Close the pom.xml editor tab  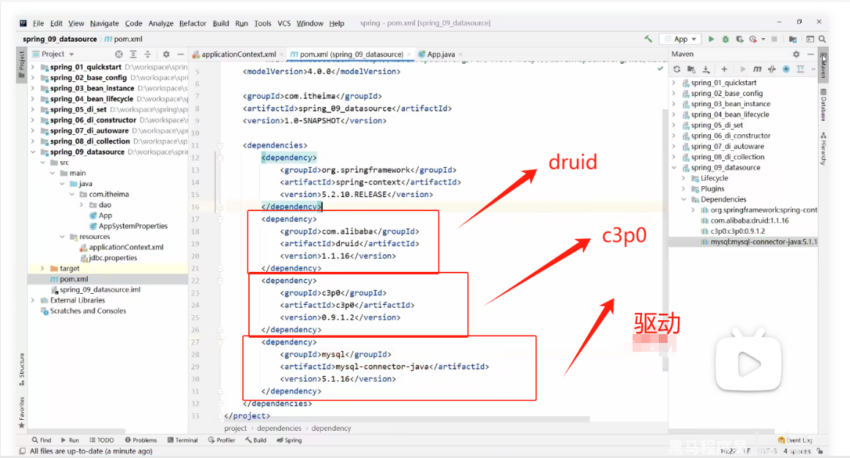pyautogui.click(x=409, y=54)
